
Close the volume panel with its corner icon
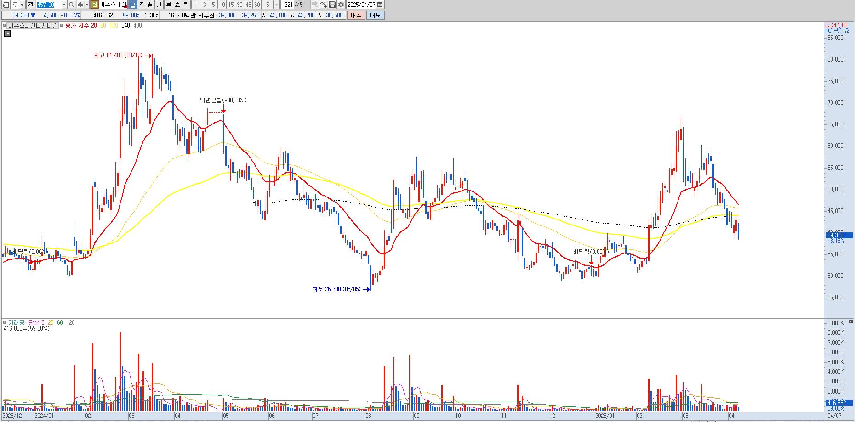coord(851,322)
